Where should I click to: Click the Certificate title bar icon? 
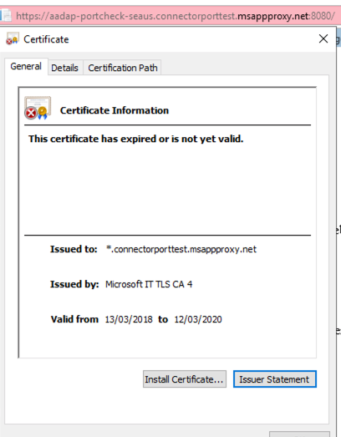pos(13,38)
